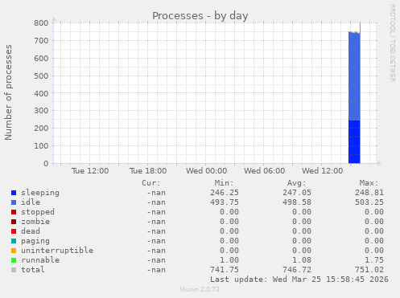Screen dimensions: 400x298
Task: Click the 'total' legend label
Action: click(x=33, y=270)
